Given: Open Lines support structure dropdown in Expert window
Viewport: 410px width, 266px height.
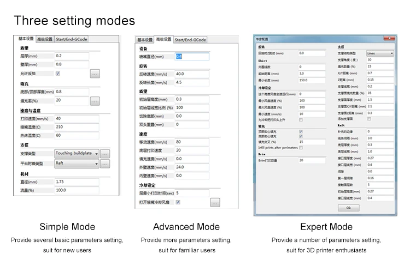Looking at the screenshot, I should pyautogui.click(x=380, y=53).
